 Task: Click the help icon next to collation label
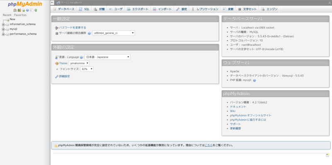coord(89,33)
